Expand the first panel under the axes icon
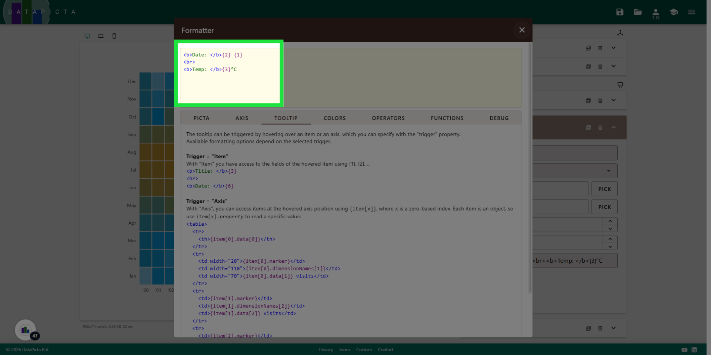711x355 pixels. coord(614,47)
